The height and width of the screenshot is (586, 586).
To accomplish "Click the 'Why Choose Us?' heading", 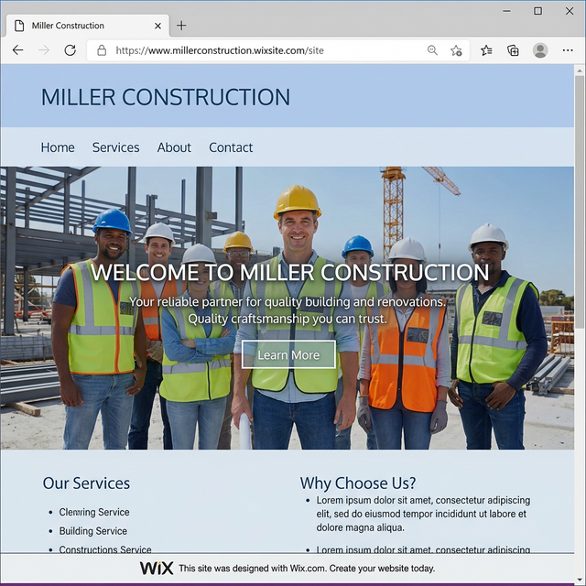I will (358, 483).
